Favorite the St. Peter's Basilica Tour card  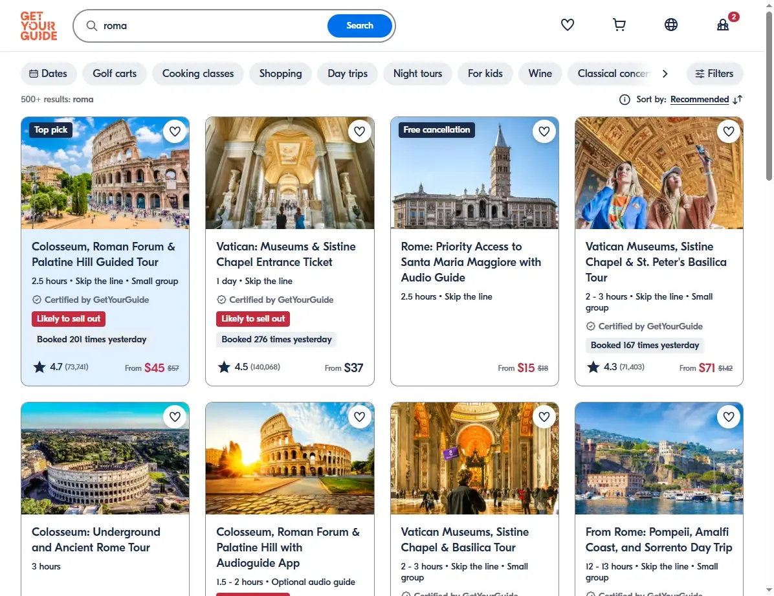click(729, 131)
